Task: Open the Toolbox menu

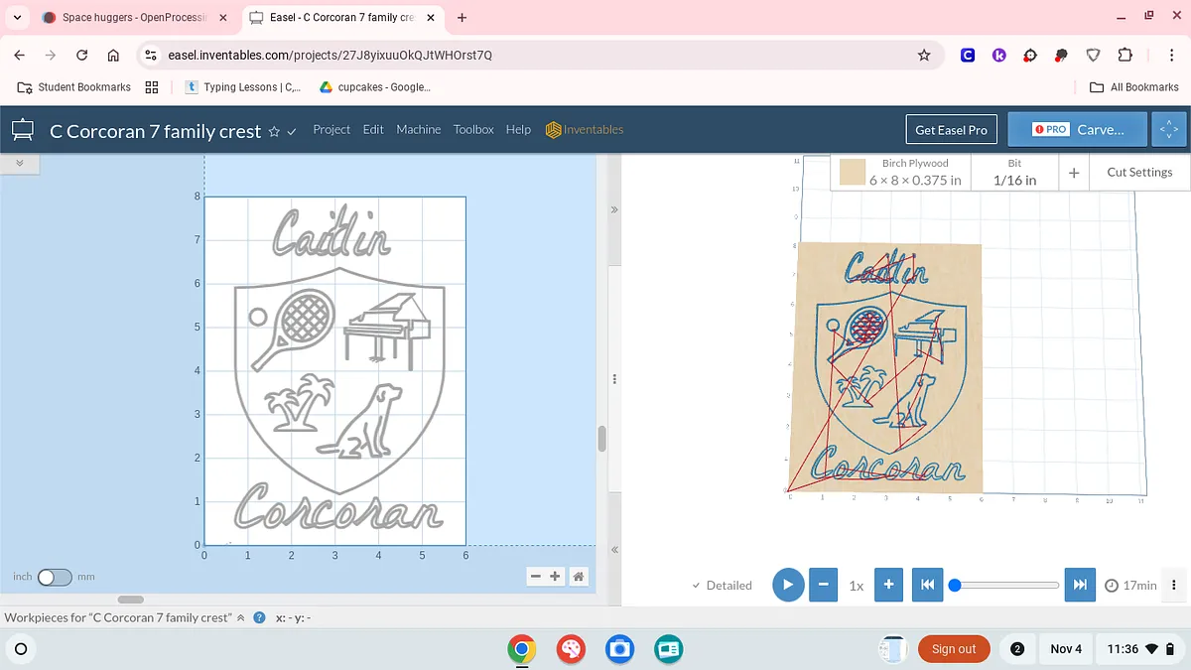Action: point(473,129)
